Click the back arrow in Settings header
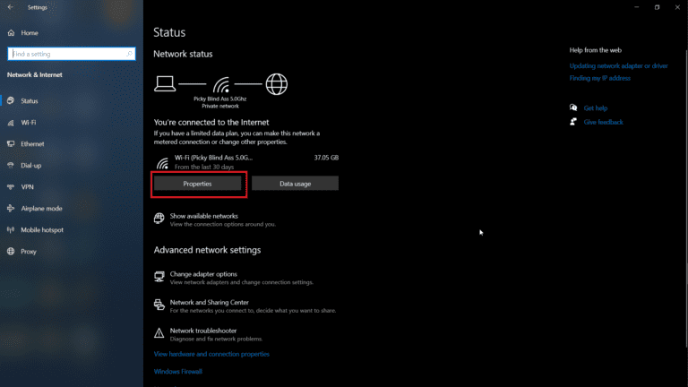This screenshot has width=688, height=387. point(10,7)
